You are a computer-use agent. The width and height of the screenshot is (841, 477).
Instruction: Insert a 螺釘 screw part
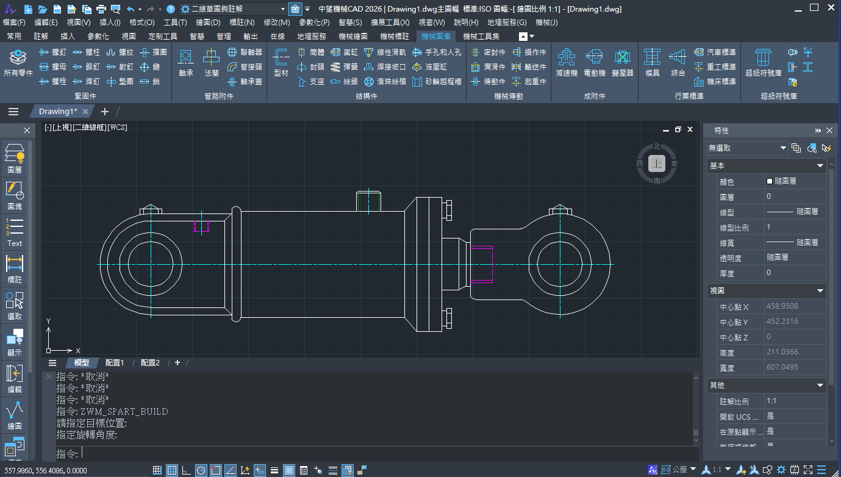click(x=52, y=52)
